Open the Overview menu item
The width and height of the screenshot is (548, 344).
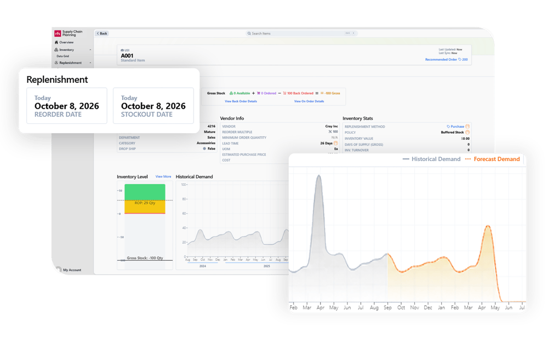(66, 42)
